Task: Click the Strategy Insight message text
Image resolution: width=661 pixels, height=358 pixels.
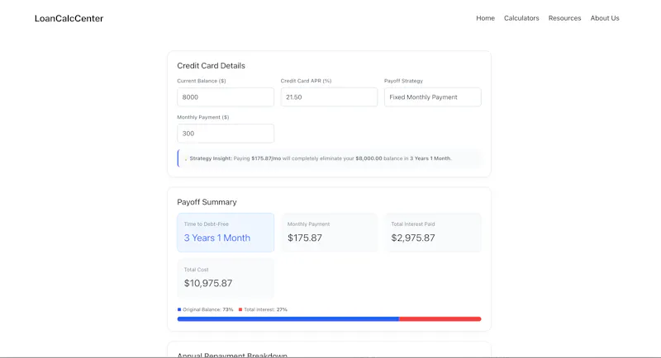Action: (321, 158)
